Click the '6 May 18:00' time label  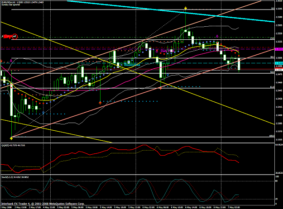(x=206, y=207)
